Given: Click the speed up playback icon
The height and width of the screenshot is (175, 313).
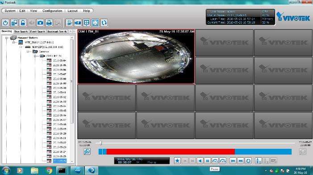Looking at the screenshot, I should [x=223, y=161].
